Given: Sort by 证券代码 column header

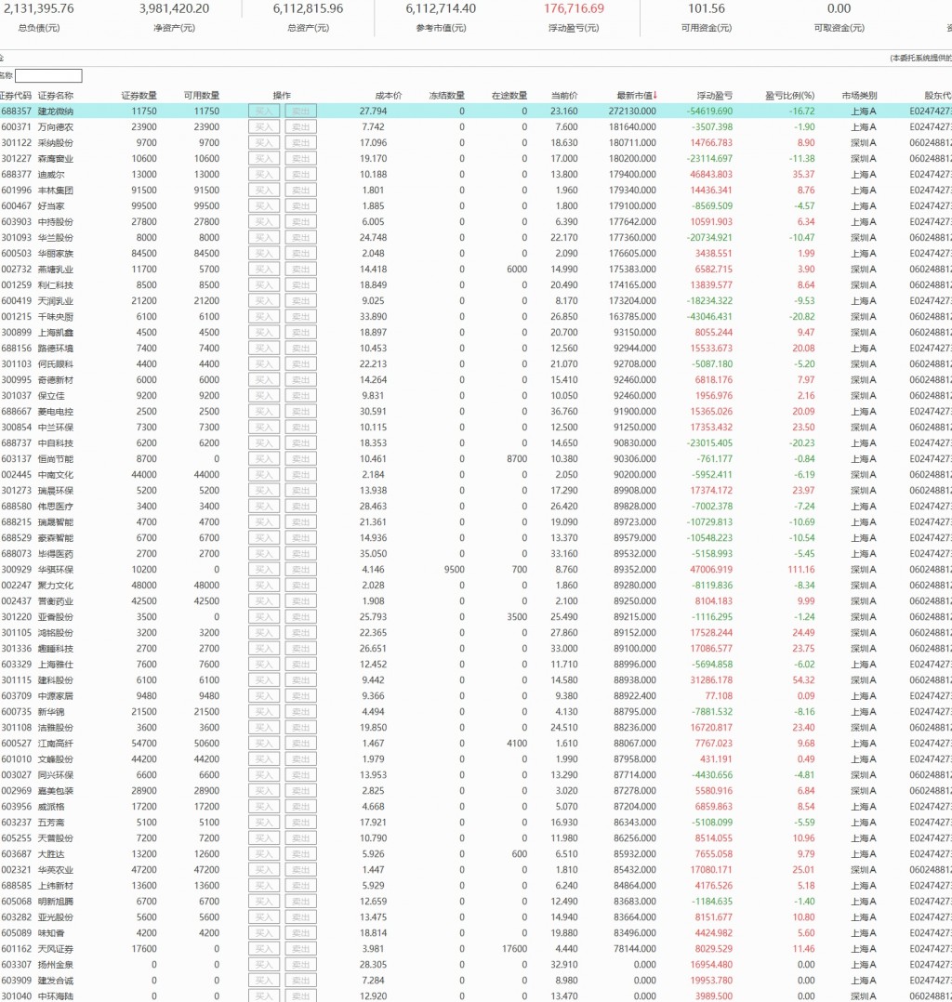Looking at the screenshot, I should point(16,95).
